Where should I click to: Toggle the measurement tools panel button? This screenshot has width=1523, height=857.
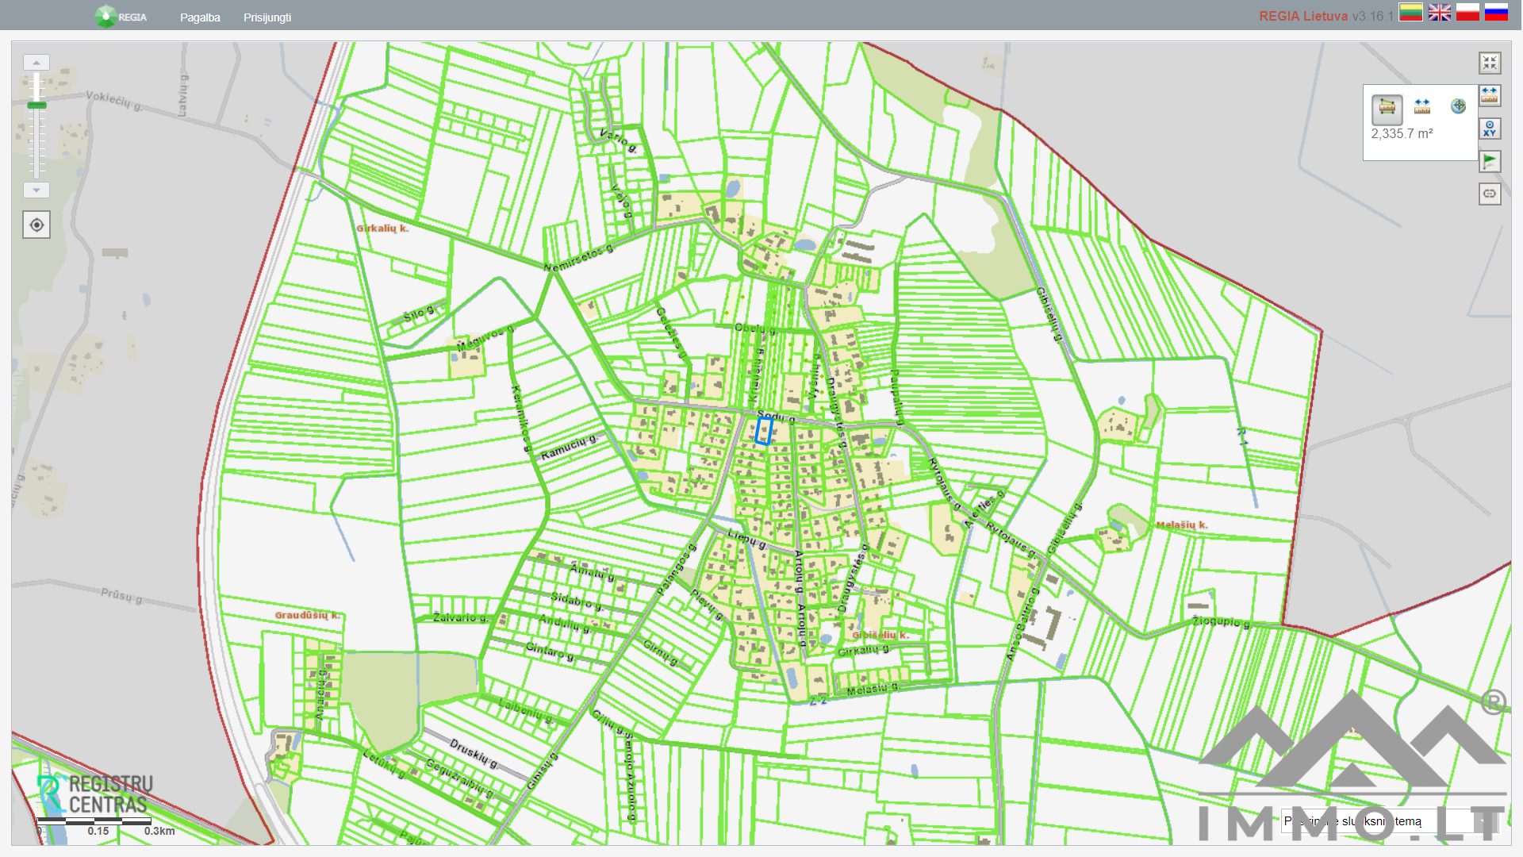[1490, 95]
